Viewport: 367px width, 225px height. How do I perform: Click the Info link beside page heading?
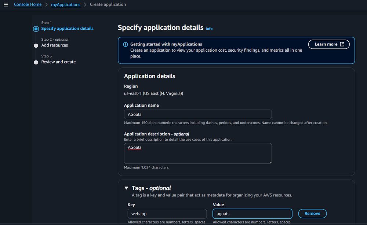click(209, 29)
